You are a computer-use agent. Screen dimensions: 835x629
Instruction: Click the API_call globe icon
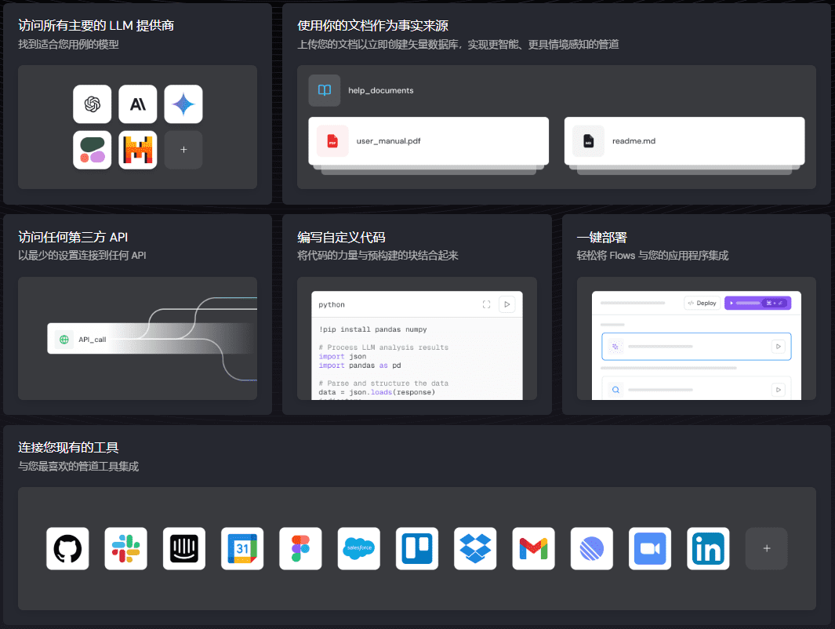point(64,340)
